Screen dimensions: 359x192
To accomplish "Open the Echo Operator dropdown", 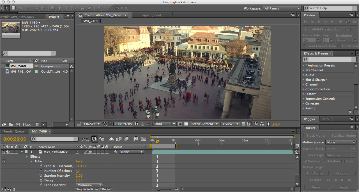I will [x=89, y=185].
